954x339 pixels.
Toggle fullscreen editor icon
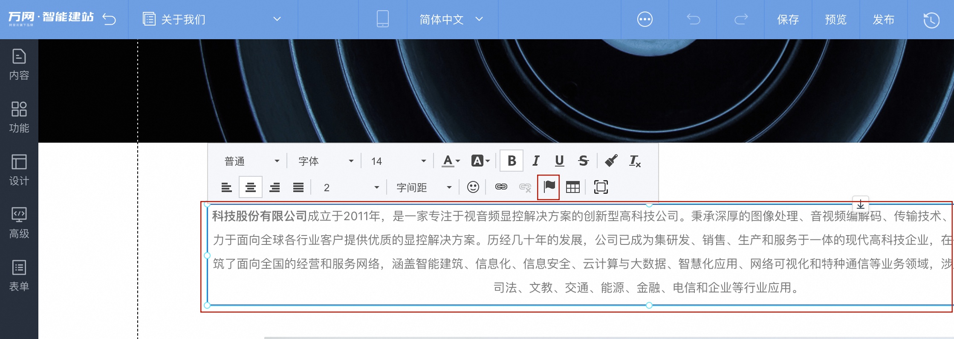pyautogui.click(x=601, y=187)
